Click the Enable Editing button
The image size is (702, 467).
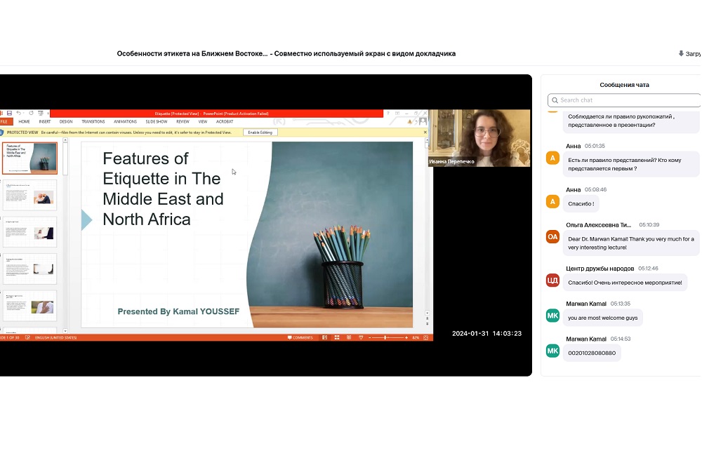(260, 132)
